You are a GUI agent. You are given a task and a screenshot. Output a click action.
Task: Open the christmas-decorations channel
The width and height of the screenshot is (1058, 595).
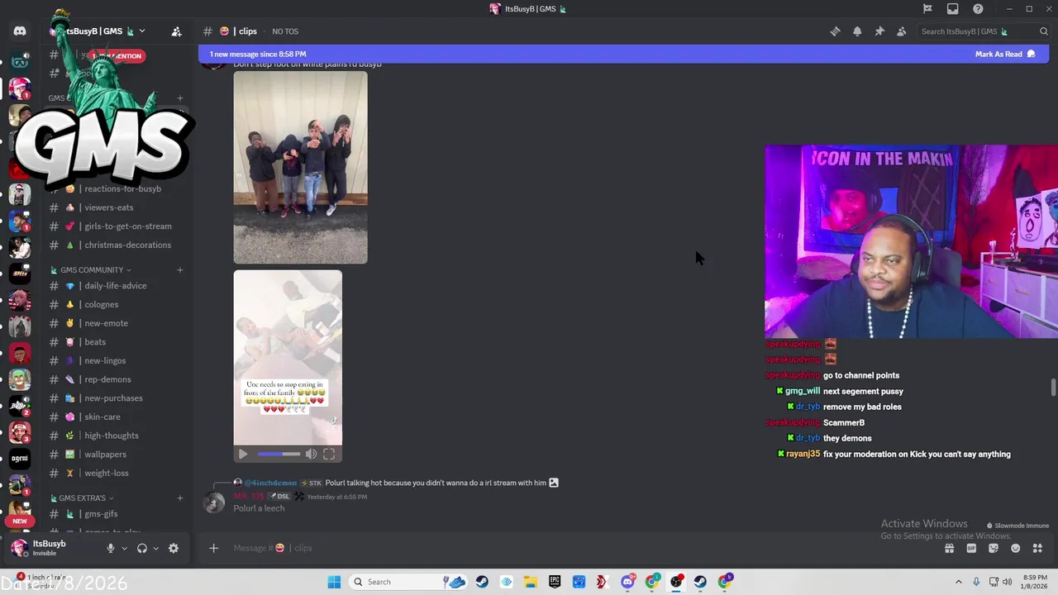point(116,245)
